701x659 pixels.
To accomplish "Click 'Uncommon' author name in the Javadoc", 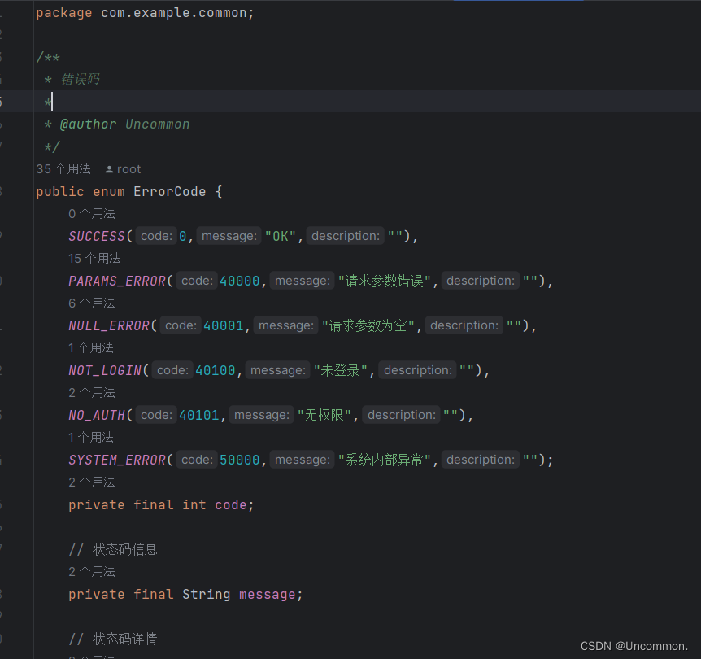I will (158, 124).
